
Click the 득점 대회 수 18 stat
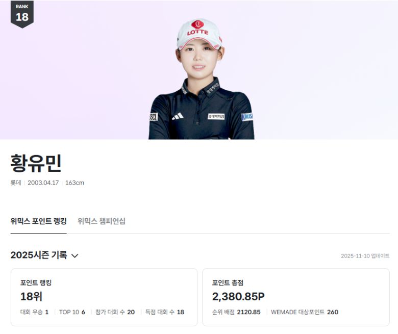point(164,312)
